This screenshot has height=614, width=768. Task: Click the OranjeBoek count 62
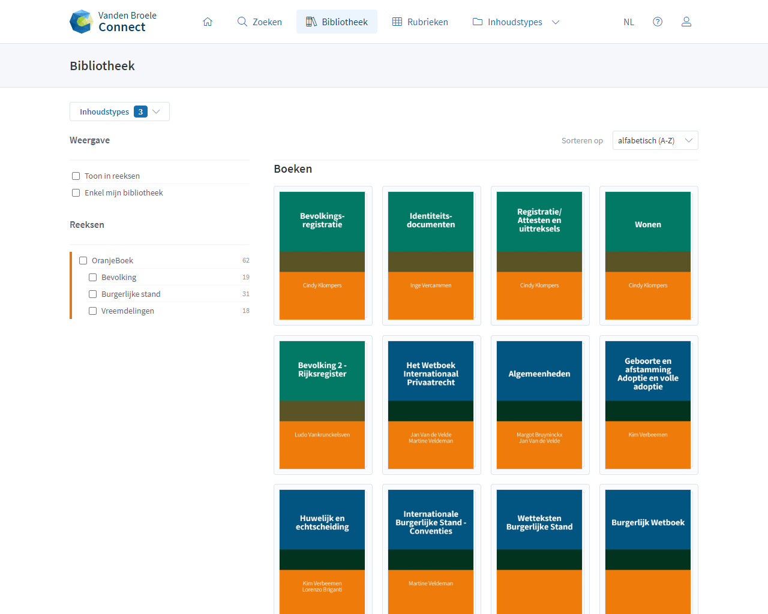pos(246,260)
